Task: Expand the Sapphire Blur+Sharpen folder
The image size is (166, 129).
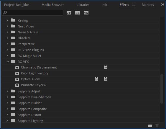Action: pos(7,97)
